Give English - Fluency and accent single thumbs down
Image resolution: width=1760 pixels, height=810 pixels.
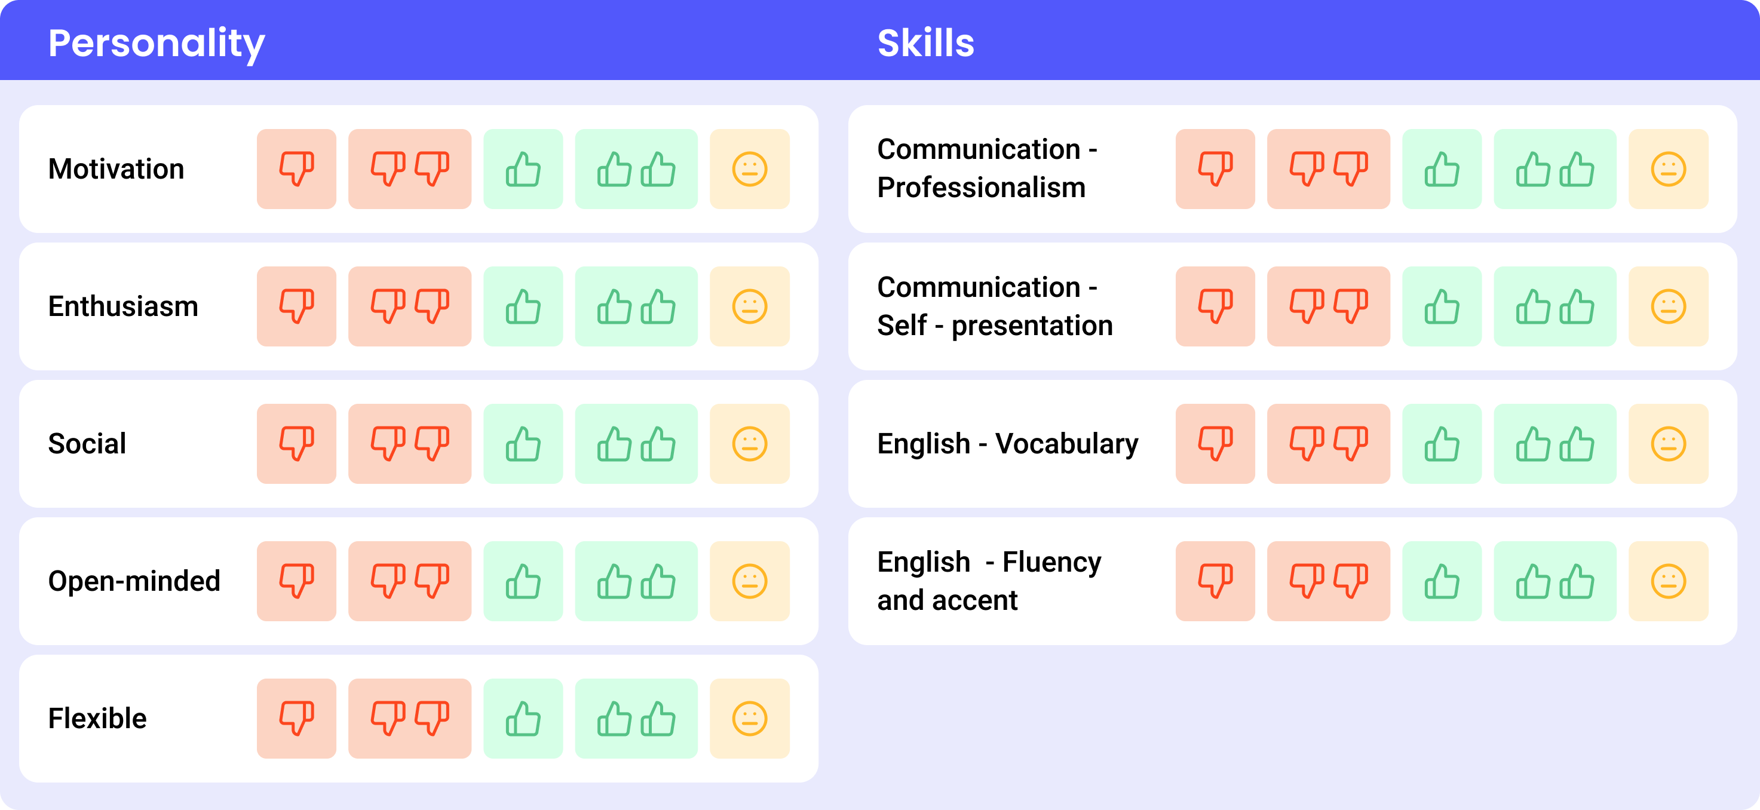(x=1216, y=581)
